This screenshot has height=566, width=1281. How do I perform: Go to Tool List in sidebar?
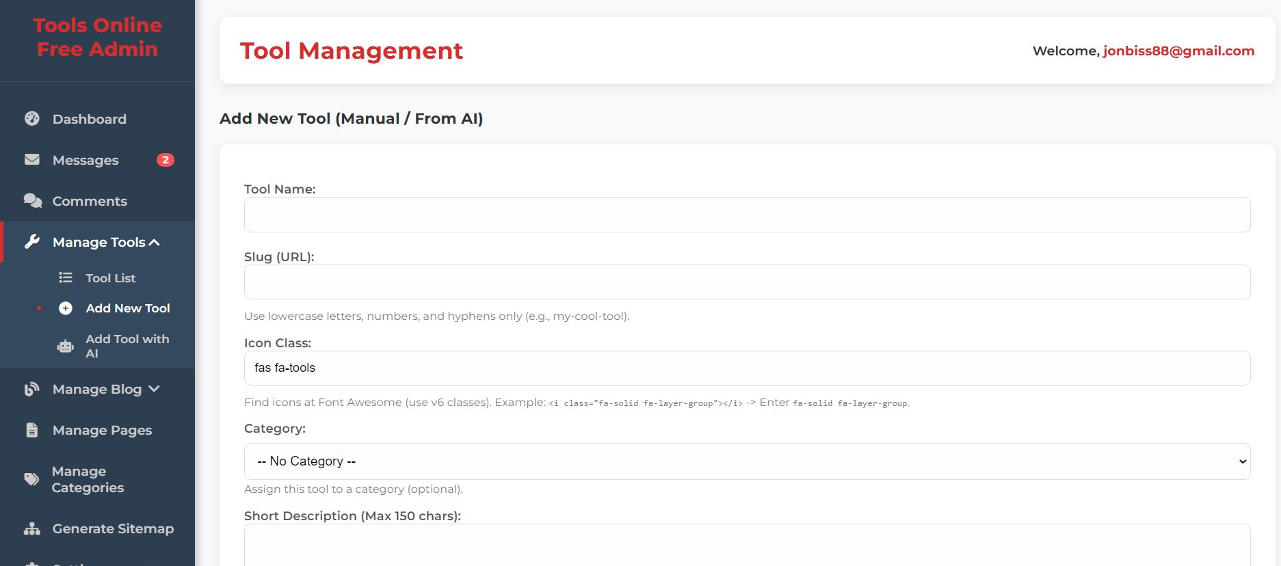point(111,278)
